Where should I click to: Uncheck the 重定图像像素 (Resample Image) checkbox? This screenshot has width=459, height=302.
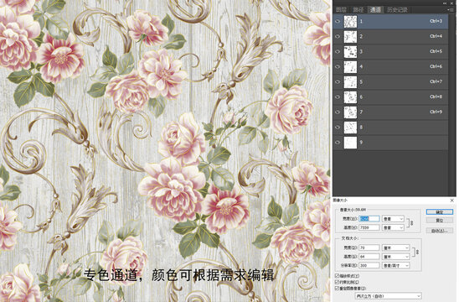pyautogui.click(x=337, y=289)
